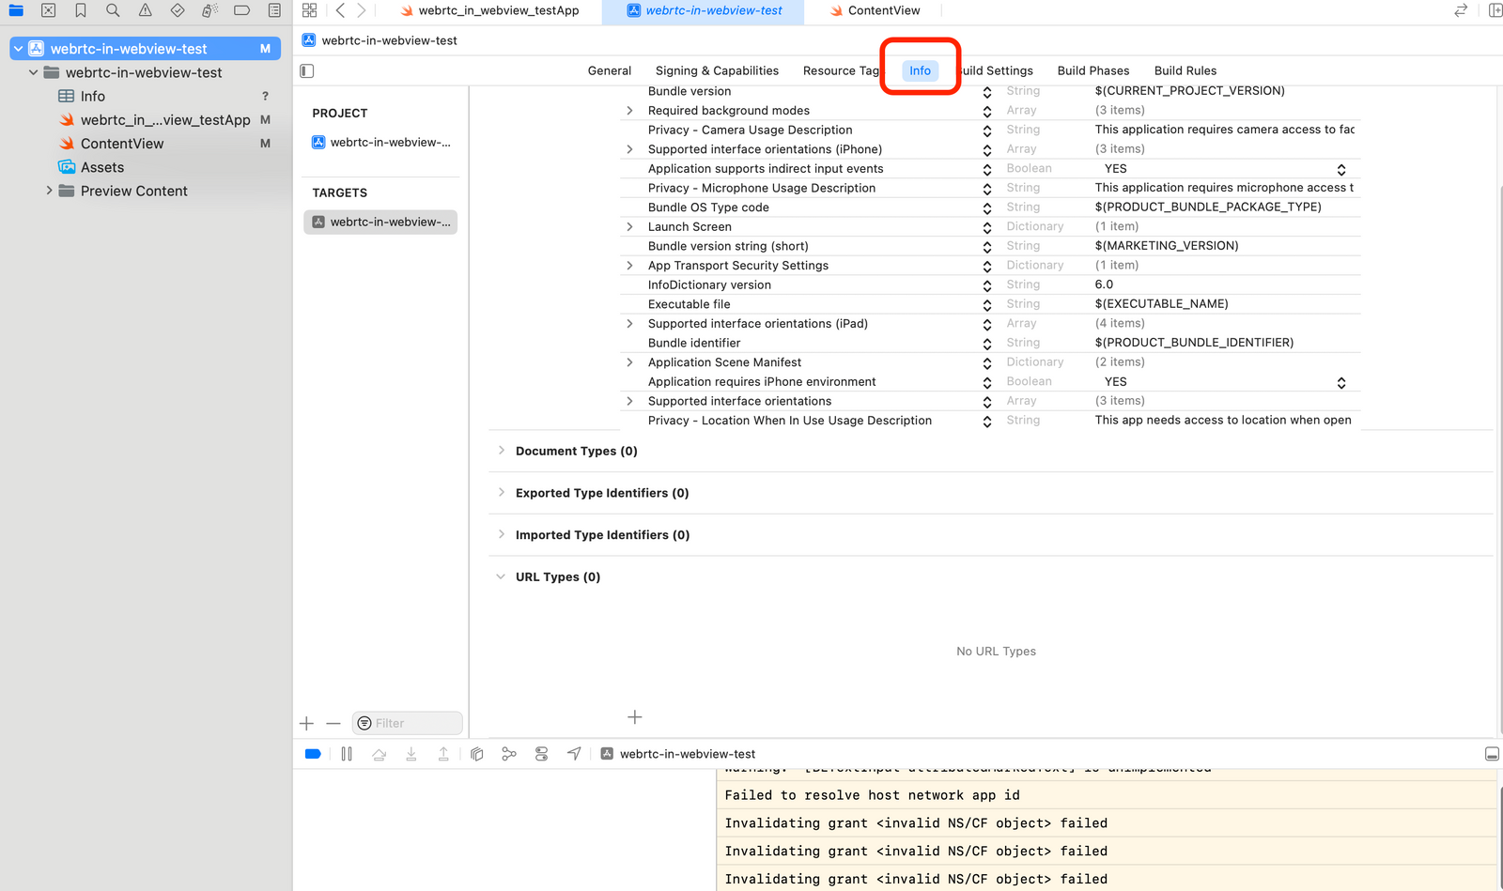
Task: Click the Step Over debug button
Action: [x=379, y=754]
